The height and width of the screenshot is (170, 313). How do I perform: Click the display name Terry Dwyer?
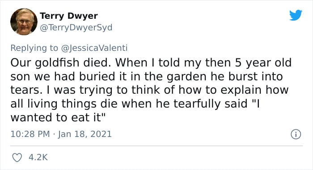tap(69, 16)
